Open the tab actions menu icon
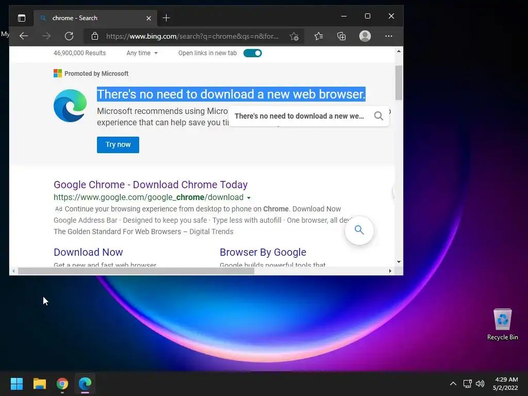Screen dimensions: 528x396 22,18
